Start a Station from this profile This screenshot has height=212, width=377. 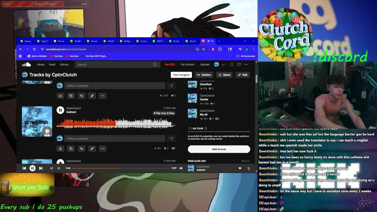[x=204, y=75]
